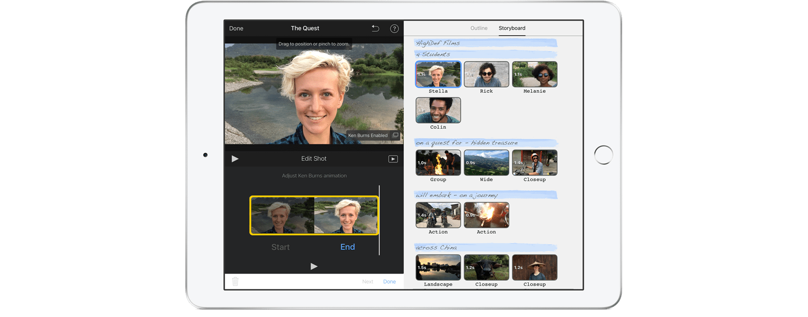The image size is (808, 317).
Task: Edit the HighDef Films title line
Action: 486,43
